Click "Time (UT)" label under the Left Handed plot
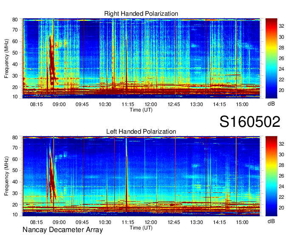Viewport: 289px width, 235px height. tap(141, 228)
